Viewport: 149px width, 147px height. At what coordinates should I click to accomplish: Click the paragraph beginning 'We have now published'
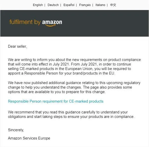pyautogui.click(x=74, y=87)
